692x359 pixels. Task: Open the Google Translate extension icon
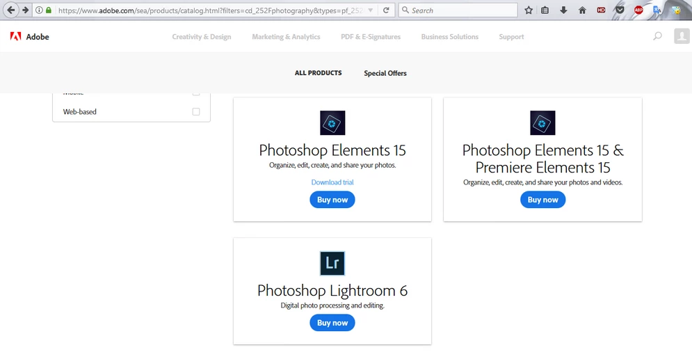pyautogui.click(x=657, y=10)
